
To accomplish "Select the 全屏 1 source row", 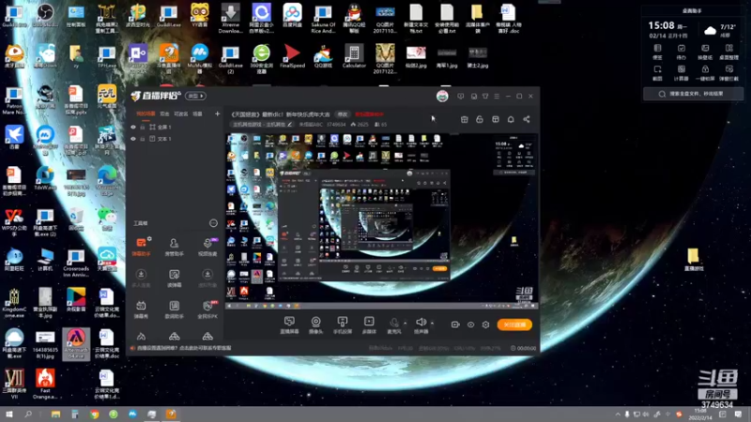I will pos(175,127).
